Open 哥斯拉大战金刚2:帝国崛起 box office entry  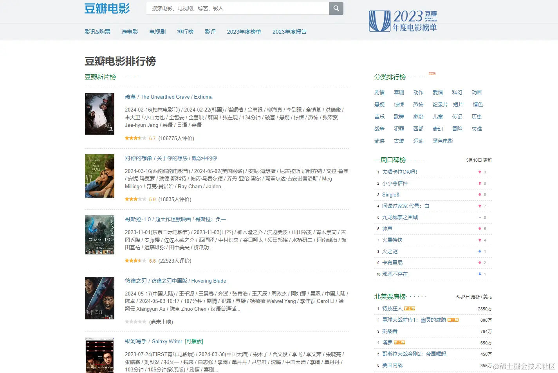[x=414, y=354]
